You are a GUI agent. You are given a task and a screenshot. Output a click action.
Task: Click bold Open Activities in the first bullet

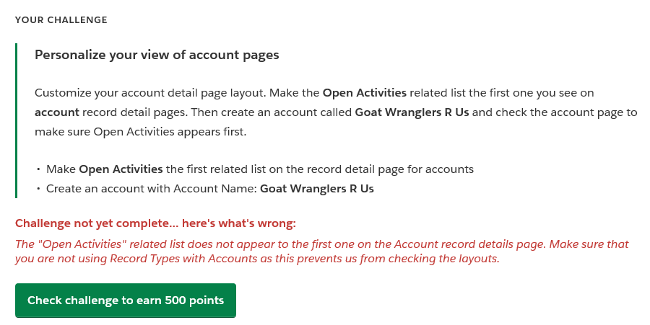[x=121, y=169]
